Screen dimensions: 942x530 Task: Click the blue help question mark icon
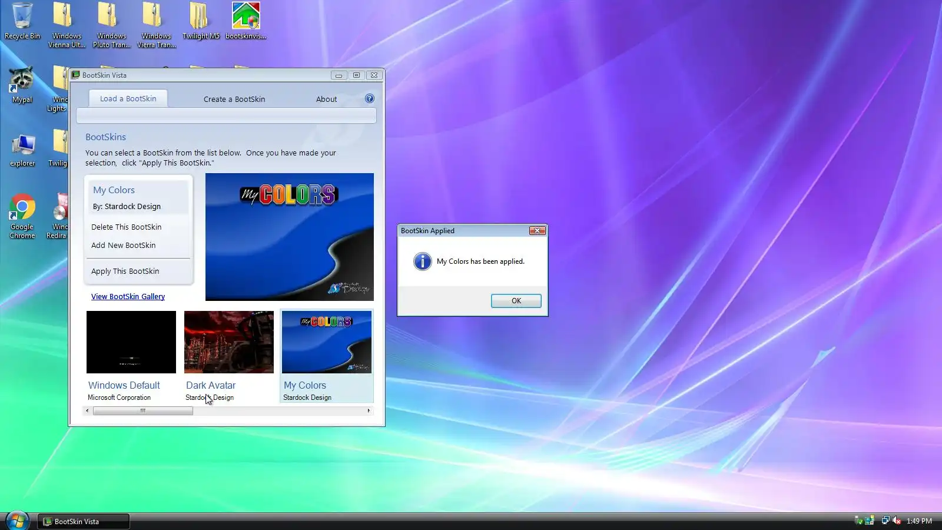click(369, 98)
